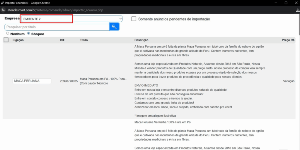The height and width of the screenshot is (150, 300).
Task: Click the Título column header
Action: point(84,40)
